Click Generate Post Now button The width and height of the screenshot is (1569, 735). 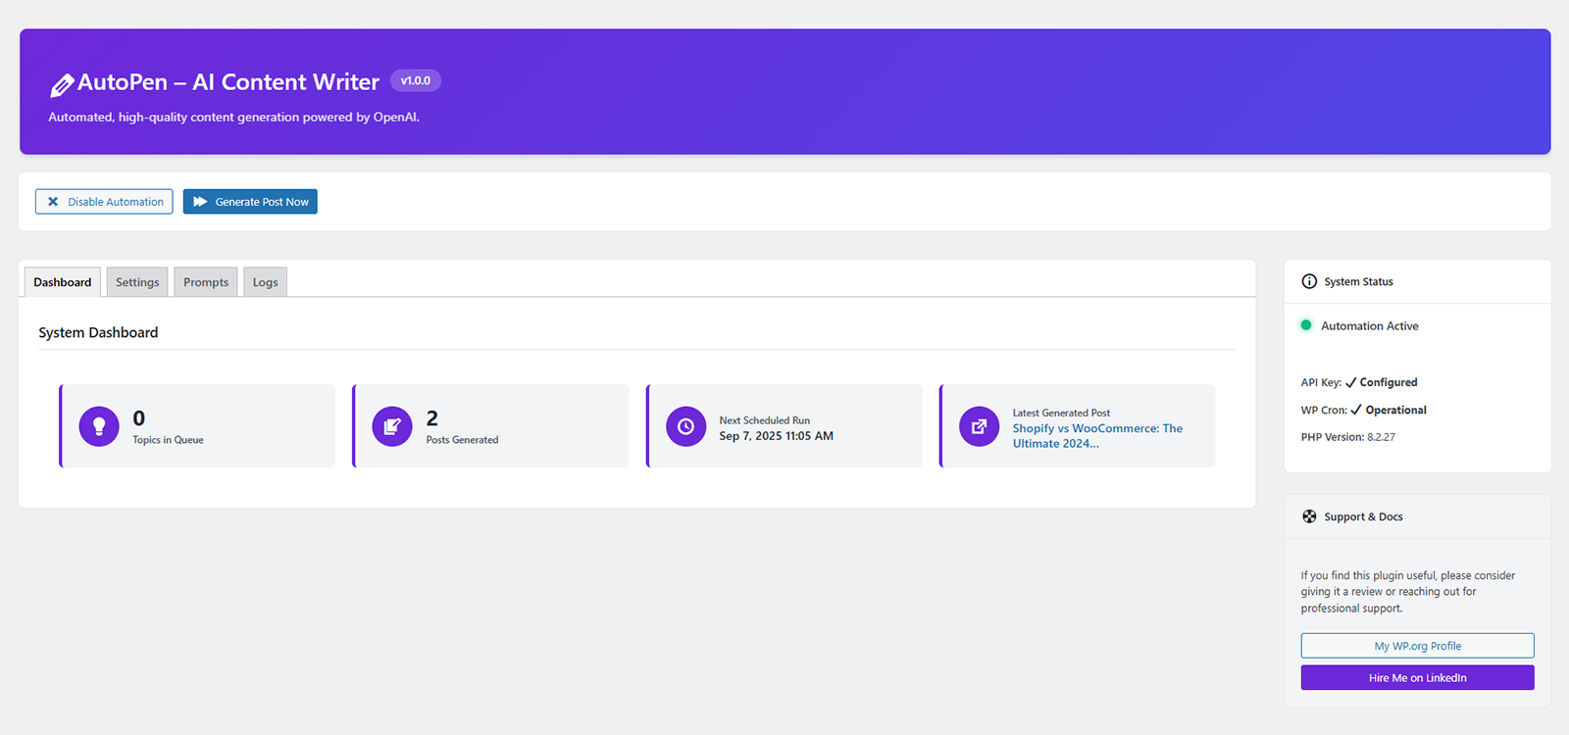tap(250, 202)
